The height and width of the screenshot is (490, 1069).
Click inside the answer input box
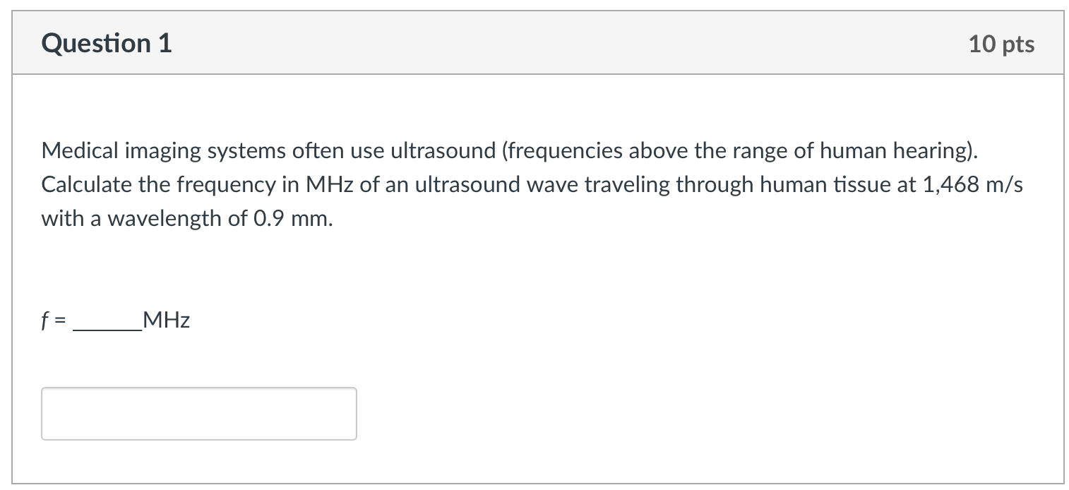coord(198,414)
